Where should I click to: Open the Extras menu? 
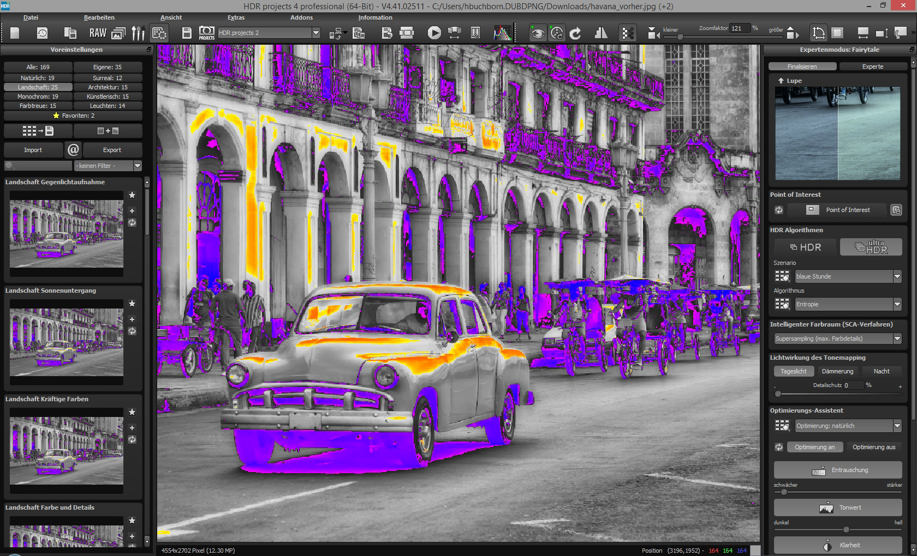pyautogui.click(x=236, y=17)
